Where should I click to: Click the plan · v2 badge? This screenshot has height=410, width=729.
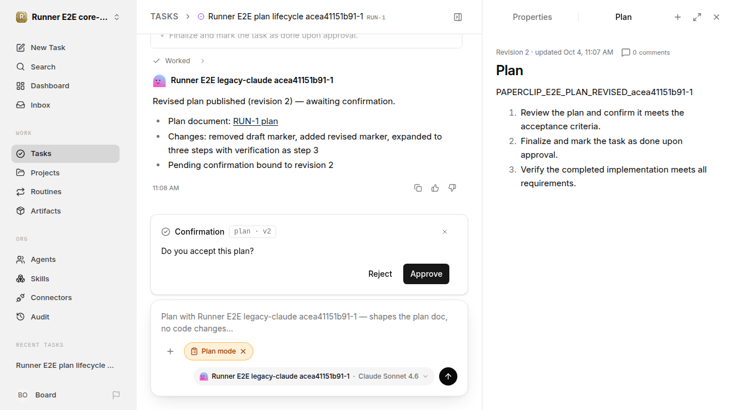click(x=253, y=232)
